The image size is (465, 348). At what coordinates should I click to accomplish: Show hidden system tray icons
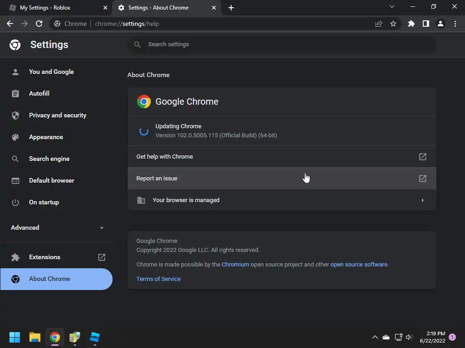(375, 337)
